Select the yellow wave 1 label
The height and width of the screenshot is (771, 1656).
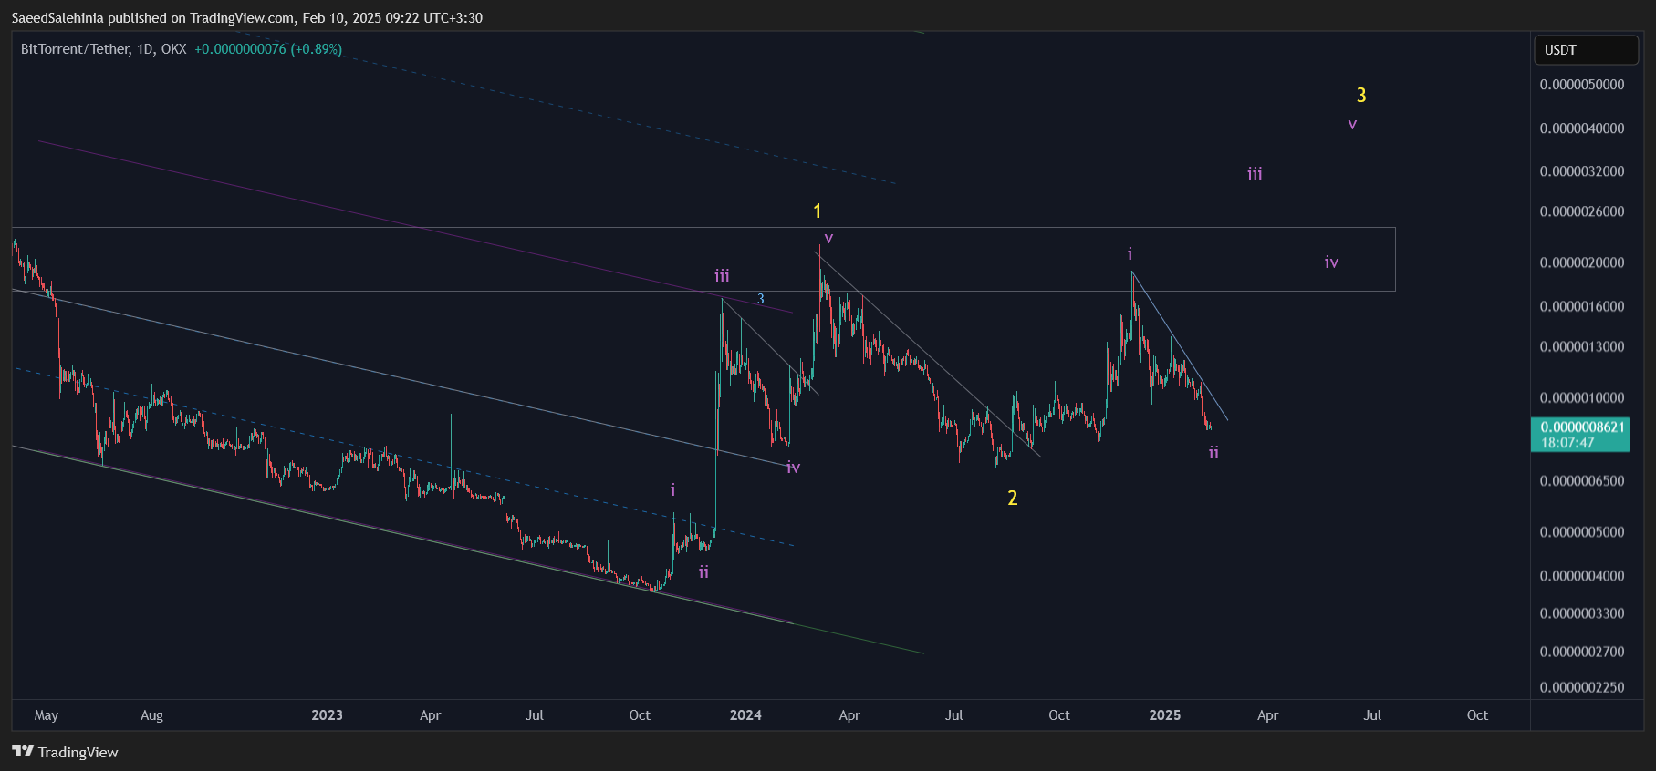[818, 211]
